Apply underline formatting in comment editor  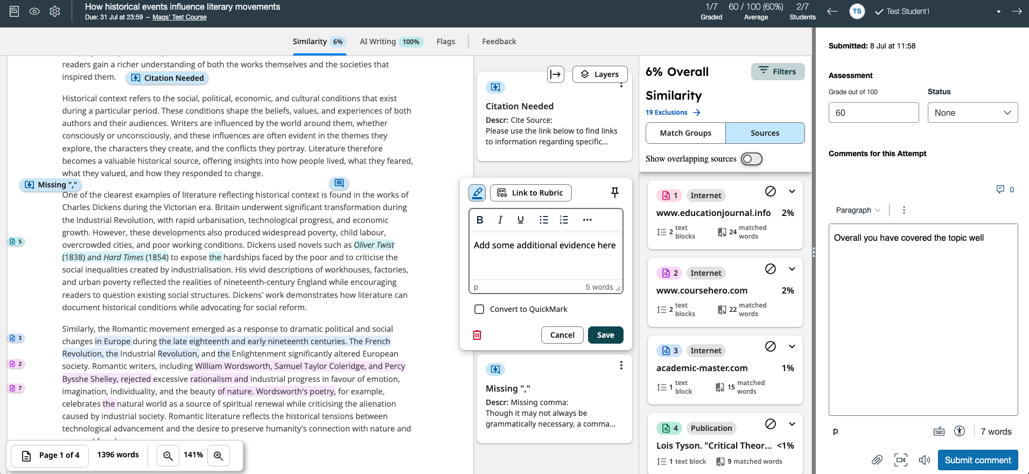[x=521, y=220]
